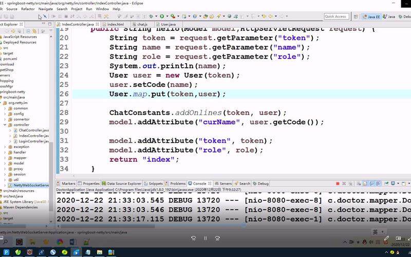411x257 pixels.
Task: Toggle the Scroll Lock button in console toolbar
Action: click(x=365, y=183)
